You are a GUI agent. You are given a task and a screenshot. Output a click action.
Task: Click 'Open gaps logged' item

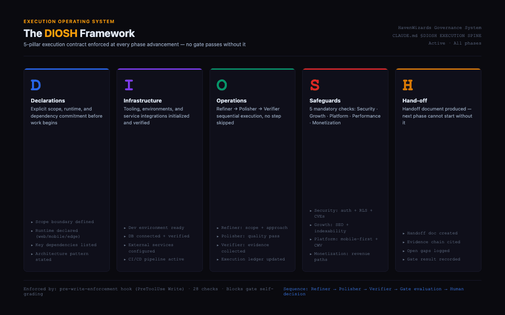[426, 251]
